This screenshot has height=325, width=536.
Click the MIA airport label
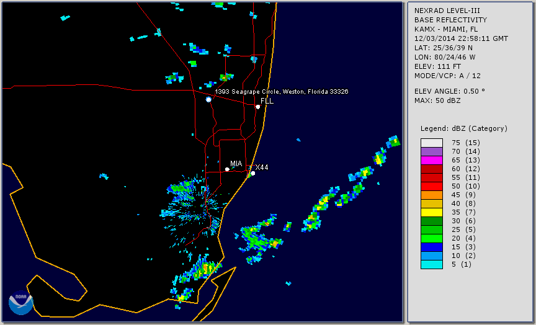pyautogui.click(x=236, y=164)
